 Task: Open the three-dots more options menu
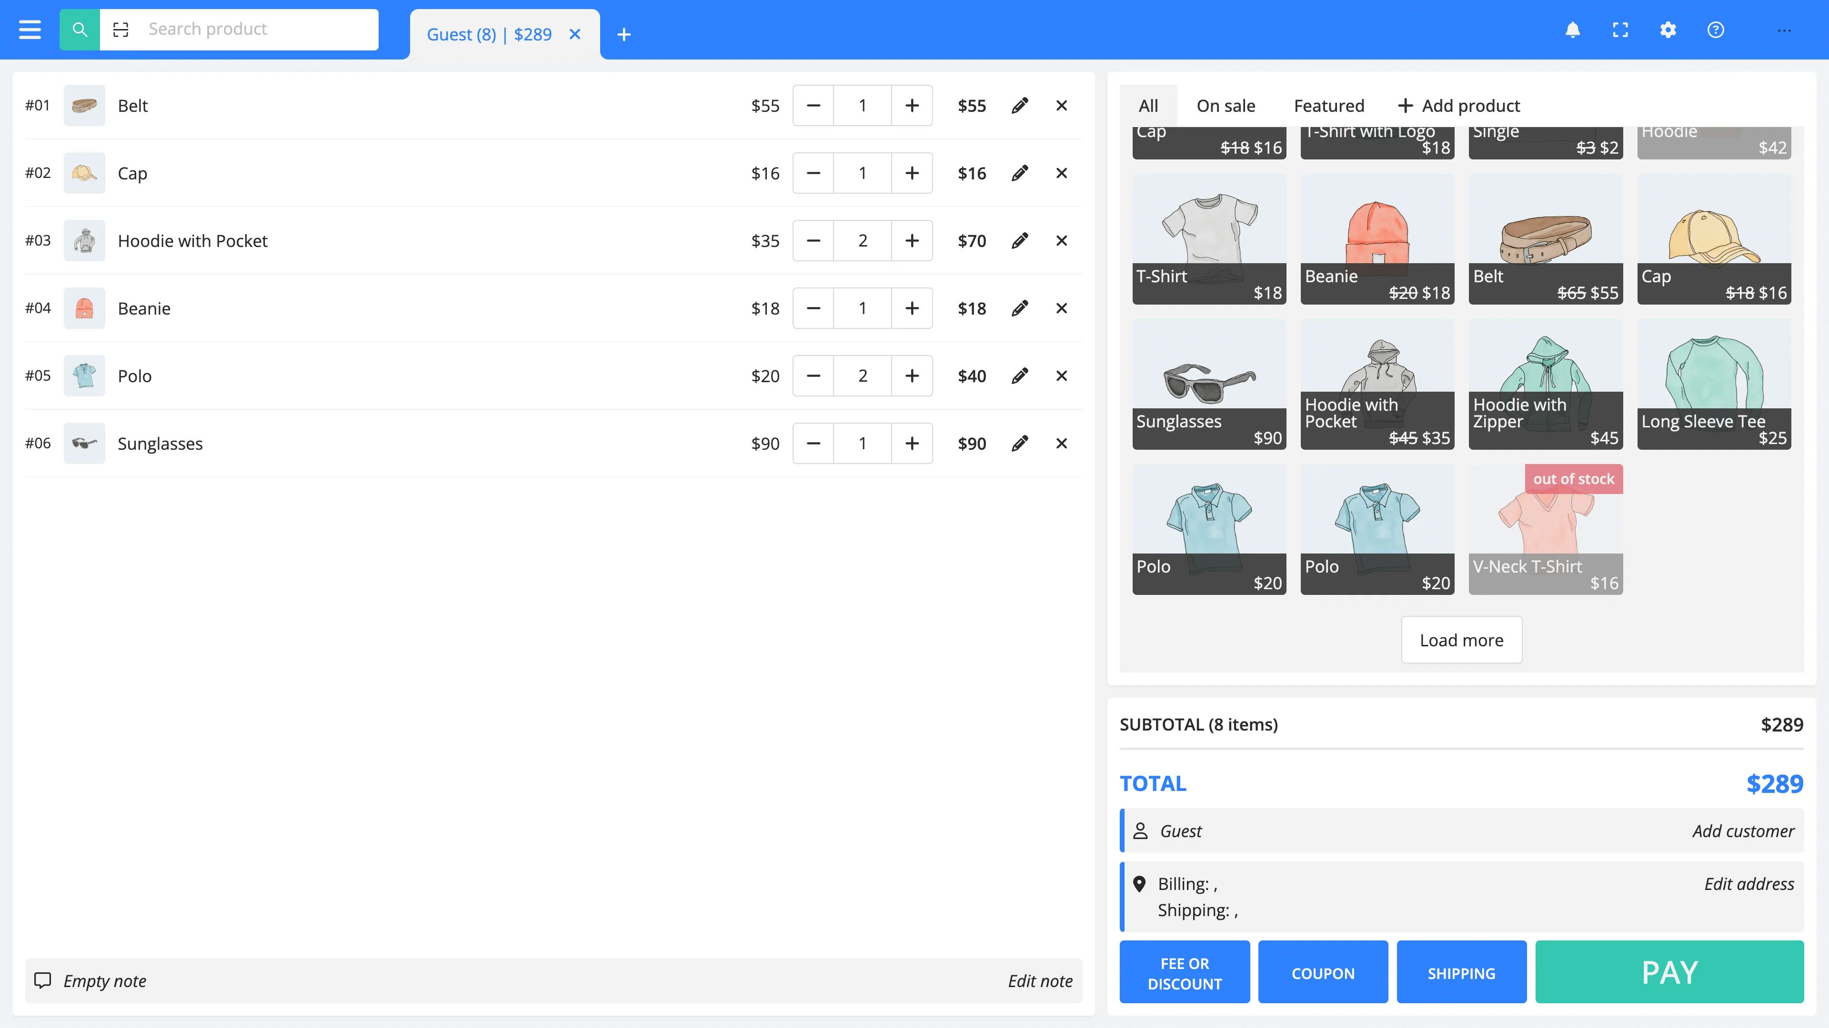pos(1784,30)
